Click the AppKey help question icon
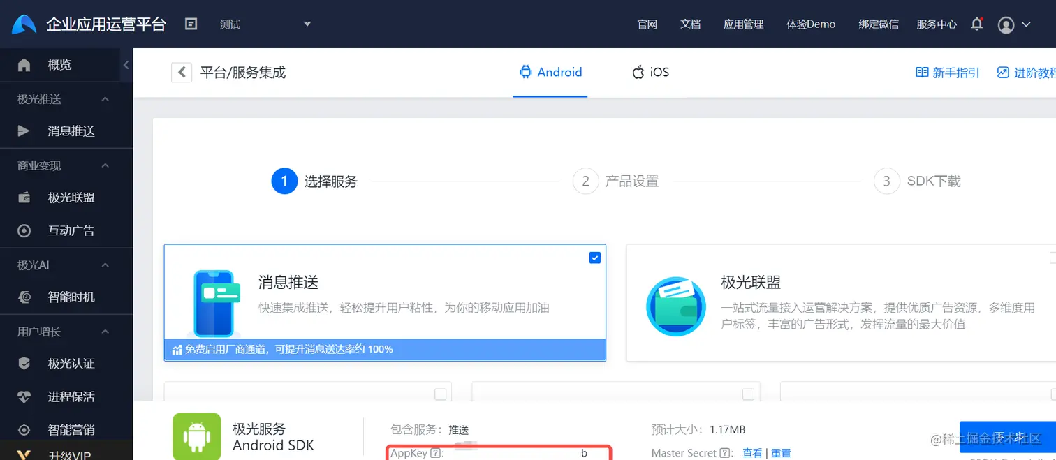 click(x=435, y=453)
